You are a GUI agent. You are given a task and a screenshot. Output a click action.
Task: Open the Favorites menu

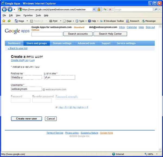pyautogui.click(x=28, y=16)
